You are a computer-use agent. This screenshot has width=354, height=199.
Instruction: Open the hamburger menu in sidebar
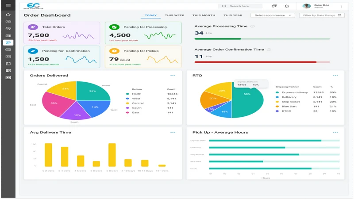(8, 5)
